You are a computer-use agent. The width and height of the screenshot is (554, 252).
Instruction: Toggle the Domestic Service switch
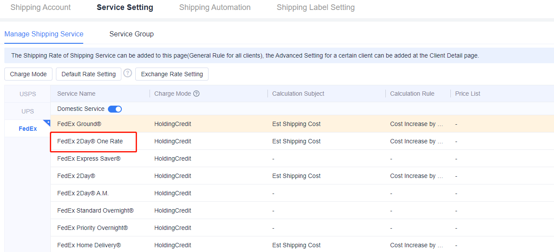115,109
